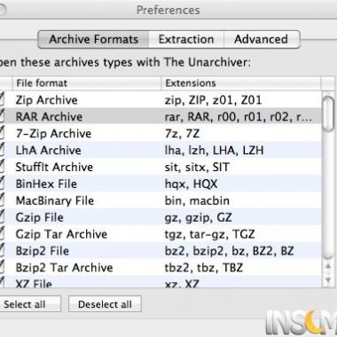Toggle the Bzip2 Tar Archive checkbox
The image size is (337, 337).
(2, 268)
